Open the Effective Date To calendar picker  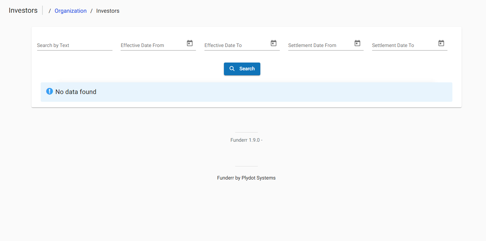click(x=273, y=43)
